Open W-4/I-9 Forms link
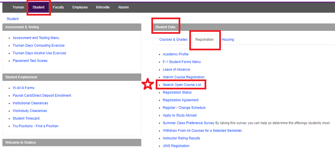 (x=24, y=88)
